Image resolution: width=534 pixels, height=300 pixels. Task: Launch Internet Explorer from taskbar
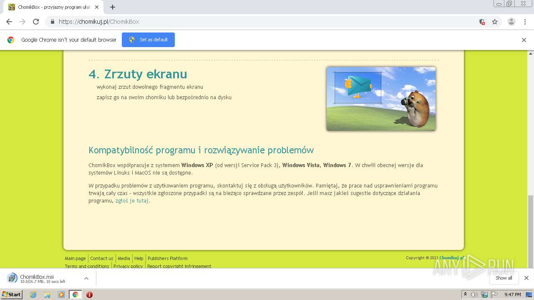pos(33,295)
